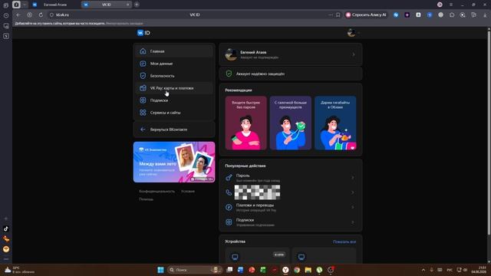Click the Платежи и переводы coin icon

tap(229, 207)
